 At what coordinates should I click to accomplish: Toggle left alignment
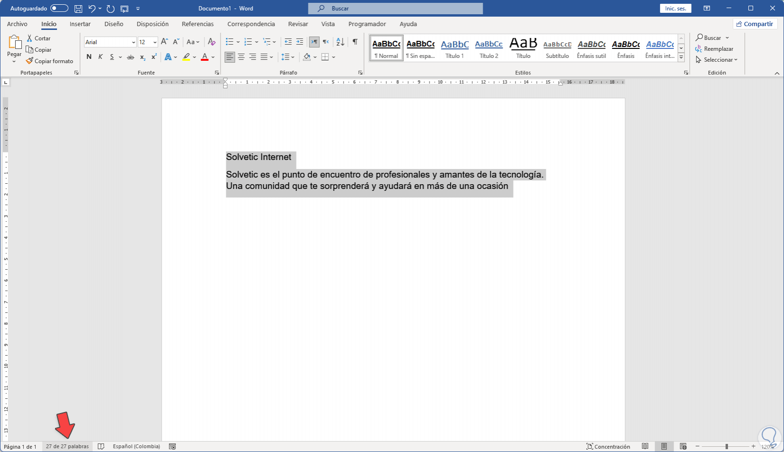tap(230, 57)
